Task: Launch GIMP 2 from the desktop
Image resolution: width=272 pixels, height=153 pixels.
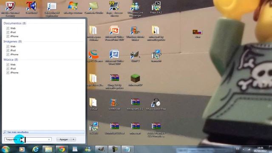Action: [135, 56]
